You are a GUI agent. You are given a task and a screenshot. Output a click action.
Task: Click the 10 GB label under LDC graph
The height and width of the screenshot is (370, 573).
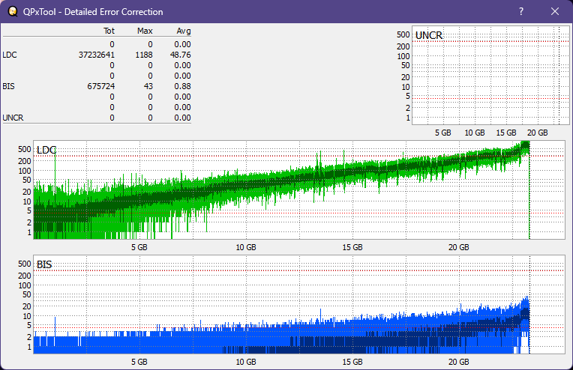pyautogui.click(x=245, y=246)
